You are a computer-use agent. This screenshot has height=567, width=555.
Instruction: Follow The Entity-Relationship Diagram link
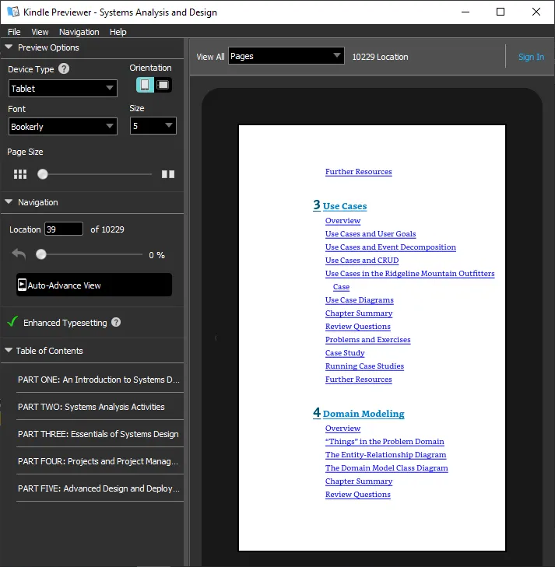385,454
